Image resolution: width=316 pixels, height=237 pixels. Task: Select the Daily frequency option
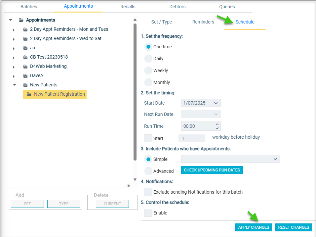point(148,59)
